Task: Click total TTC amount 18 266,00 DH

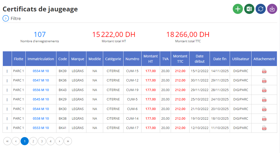Action: [x=188, y=34]
